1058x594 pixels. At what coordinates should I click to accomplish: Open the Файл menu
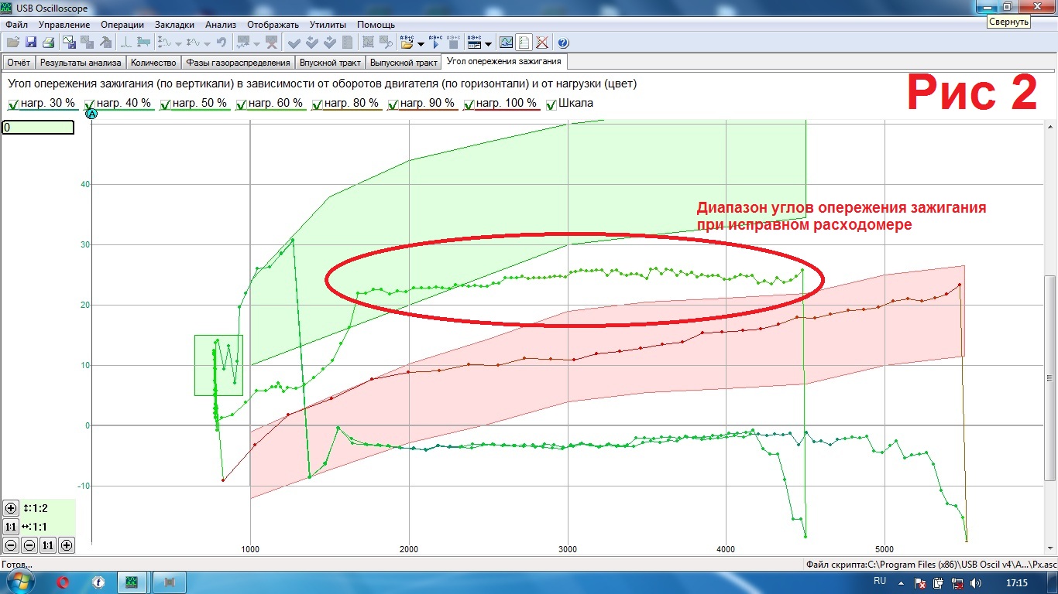(x=16, y=25)
